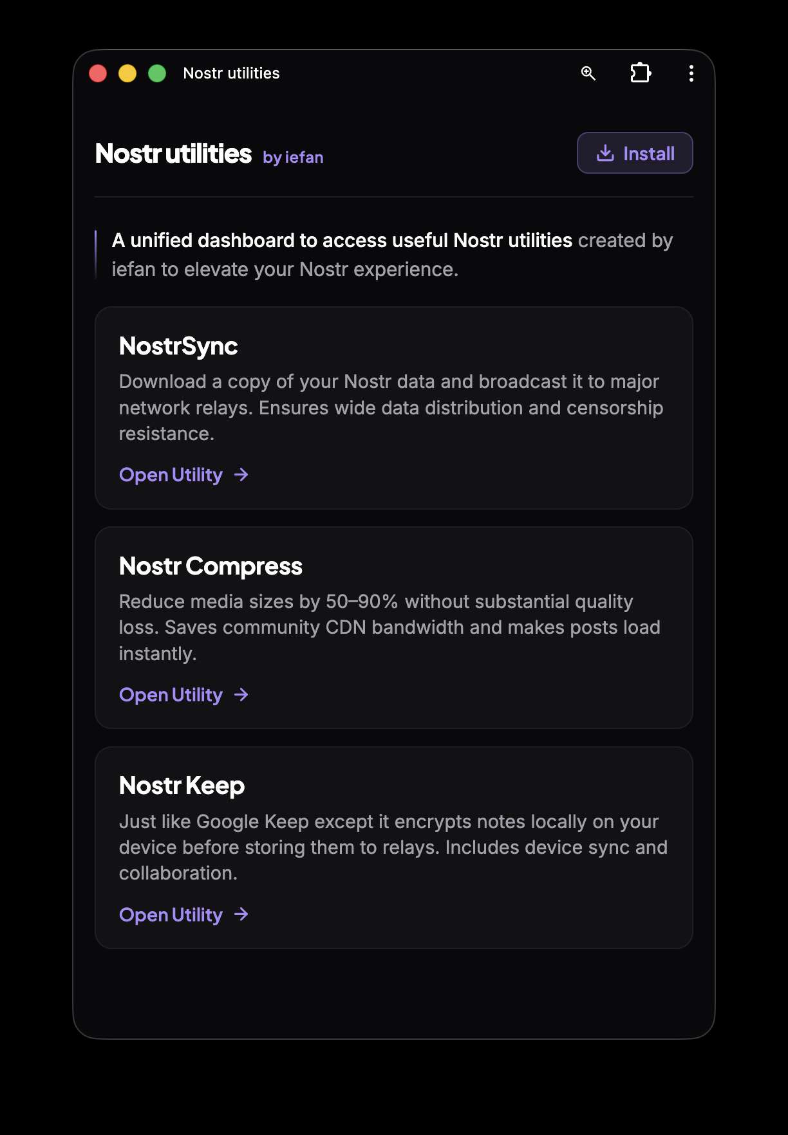Click the download icon inside Install button
The image size is (788, 1135).
pyautogui.click(x=605, y=153)
